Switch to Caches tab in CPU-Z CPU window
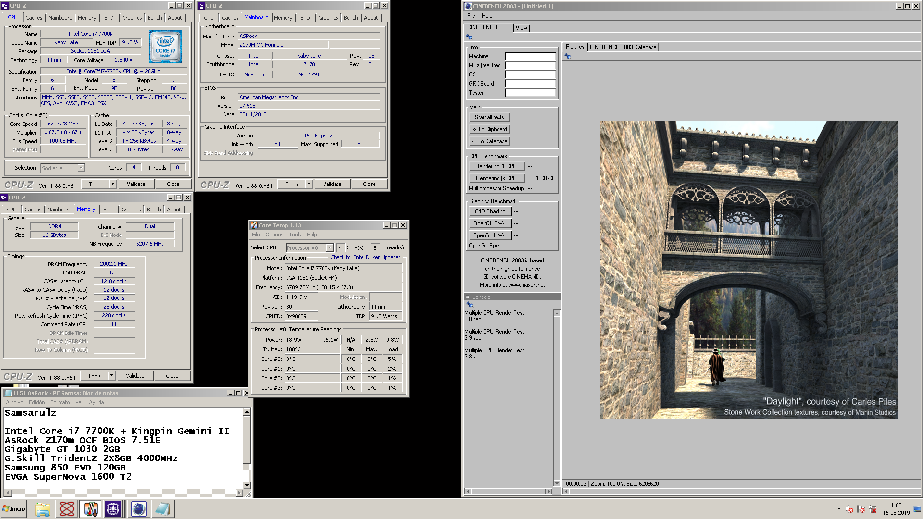 [x=34, y=18]
